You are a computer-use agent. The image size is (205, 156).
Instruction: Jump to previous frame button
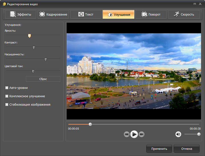tap(126, 134)
